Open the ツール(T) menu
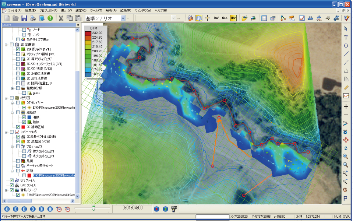 pos(96,10)
